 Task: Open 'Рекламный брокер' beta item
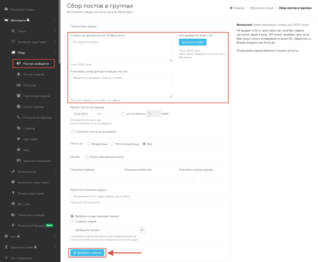point(31,225)
